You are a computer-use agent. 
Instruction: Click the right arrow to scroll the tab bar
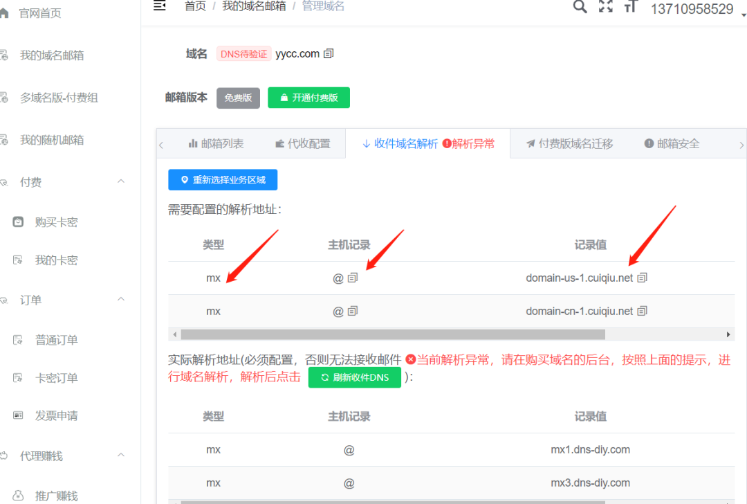pos(740,143)
